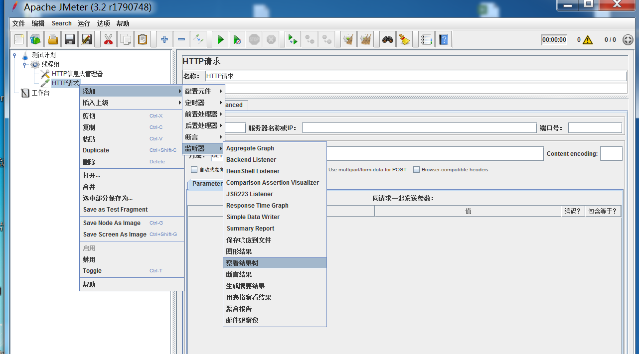The image size is (639, 354).
Task: Open the Templates toolbar icon
Action: (x=36, y=39)
